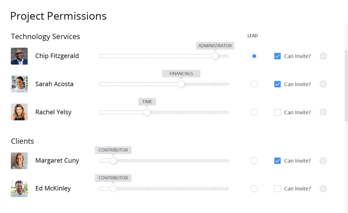Open settings gear for Chip Fitzgerald
This screenshot has height=213, width=348.
[x=323, y=56]
